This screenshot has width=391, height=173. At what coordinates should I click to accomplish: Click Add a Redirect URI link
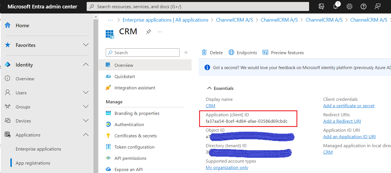342,121
